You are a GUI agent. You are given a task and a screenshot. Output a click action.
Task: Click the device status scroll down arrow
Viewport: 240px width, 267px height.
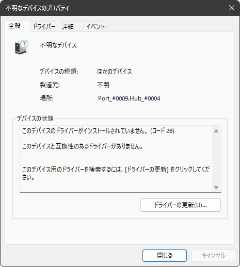click(216, 188)
